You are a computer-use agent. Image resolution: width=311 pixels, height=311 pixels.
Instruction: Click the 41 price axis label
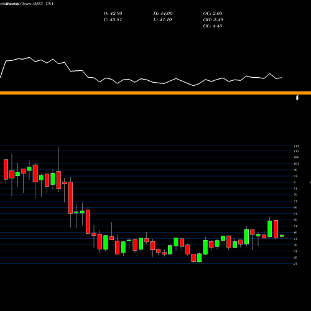(x=295, y=239)
